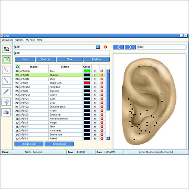Click the Name column header
Image resolution: width=189 pixels, height=189 pixels.
click(65, 67)
